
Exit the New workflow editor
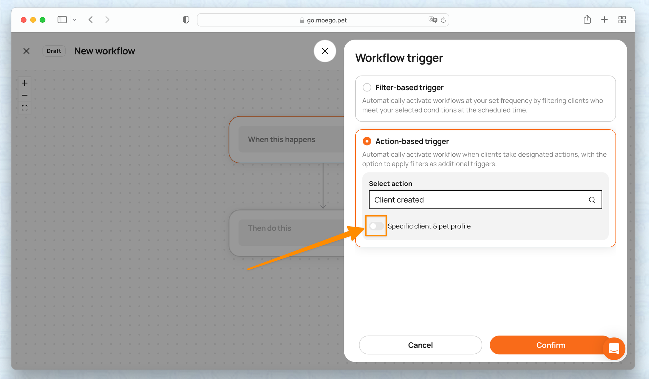point(27,51)
